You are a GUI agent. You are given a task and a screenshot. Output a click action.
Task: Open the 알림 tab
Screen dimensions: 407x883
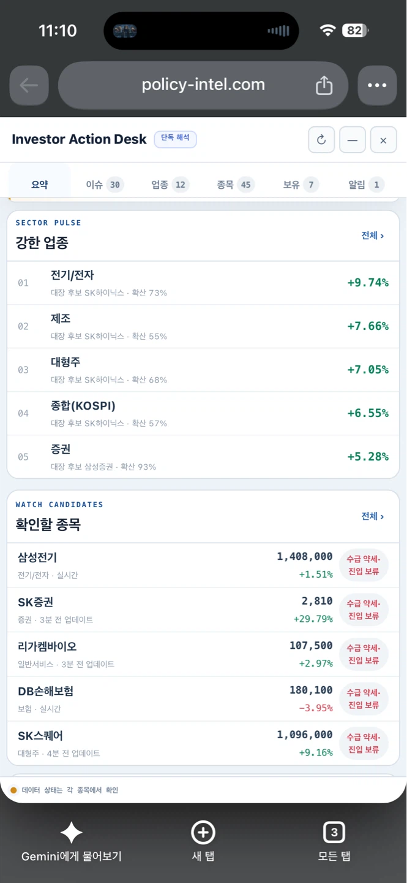click(x=365, y=185)
